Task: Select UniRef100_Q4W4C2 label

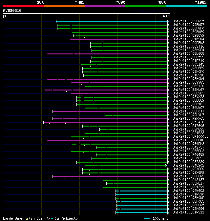Action: [x=188, y=191]
